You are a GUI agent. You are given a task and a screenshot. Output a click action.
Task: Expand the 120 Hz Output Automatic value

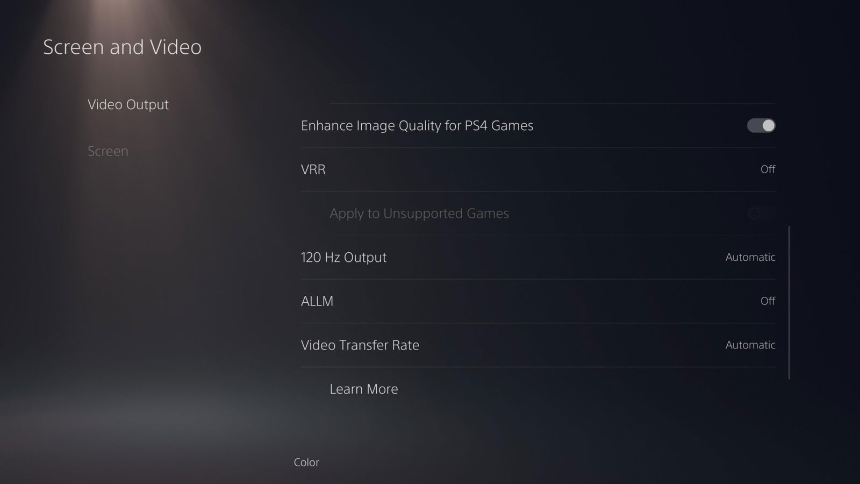[750, 257]
